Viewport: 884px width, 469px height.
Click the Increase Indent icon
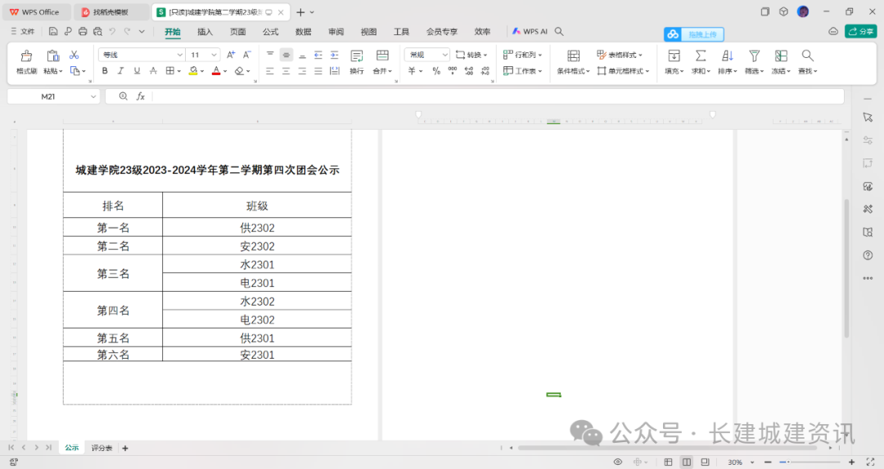pyautogui.click(x=334, y=55)
